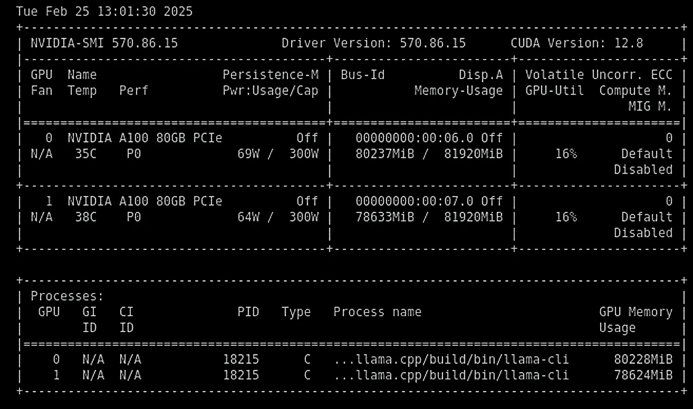The height and width of the screenshot is (409, 693).
Task: Select the "Process name" column header
Action: tap(377, 312)
